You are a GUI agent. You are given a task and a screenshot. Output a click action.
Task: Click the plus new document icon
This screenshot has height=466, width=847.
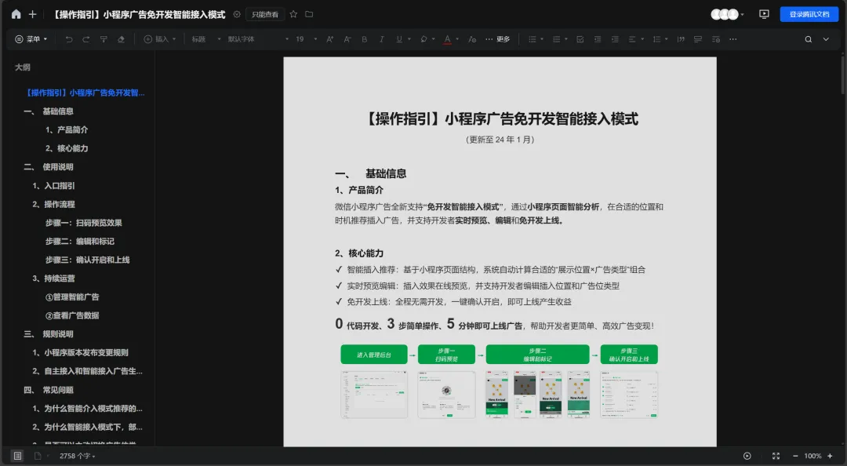(32, 14)
